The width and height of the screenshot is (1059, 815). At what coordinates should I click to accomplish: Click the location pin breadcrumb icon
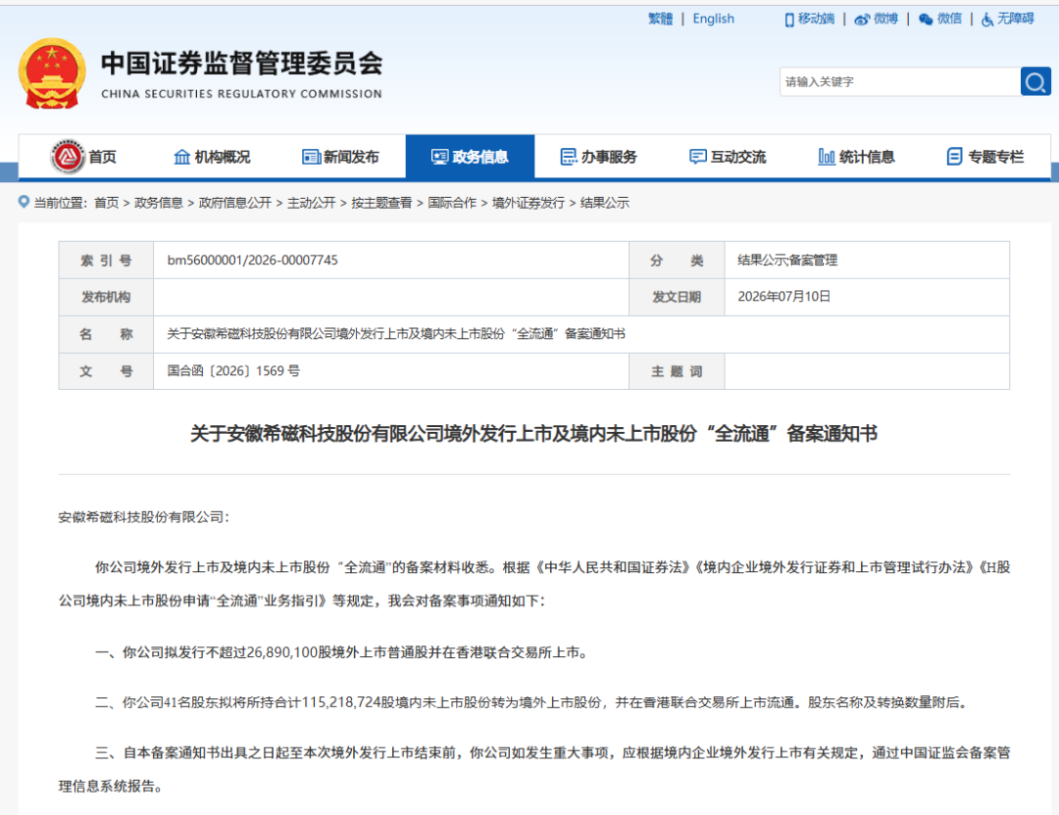tap(24, 202)
